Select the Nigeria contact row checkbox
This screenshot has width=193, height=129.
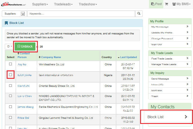point(10,75)
